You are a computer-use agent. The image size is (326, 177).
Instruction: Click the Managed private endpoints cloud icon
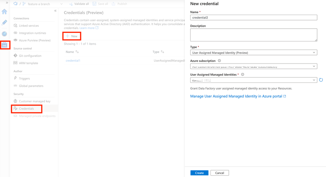(x=15, y=116)
